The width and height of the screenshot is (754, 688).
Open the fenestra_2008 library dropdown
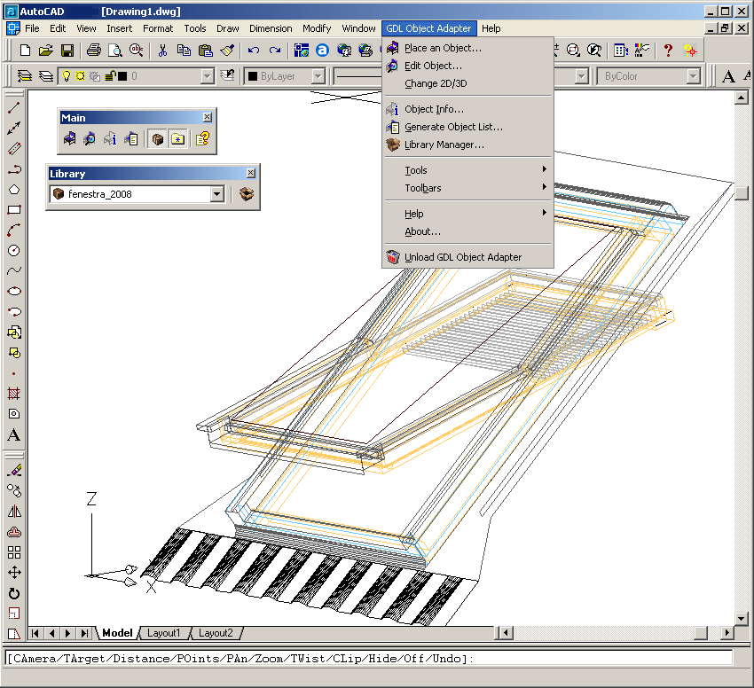tap(216, 194)
